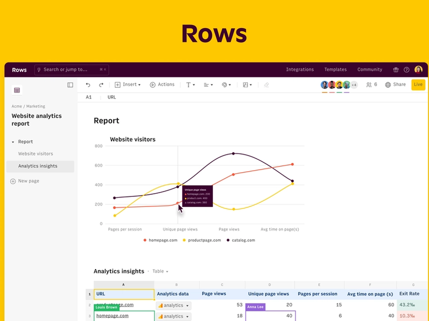Screen dimensions: 429x321
Task: Click the Analytics data header cell
Action: click(x=177, y=294)
